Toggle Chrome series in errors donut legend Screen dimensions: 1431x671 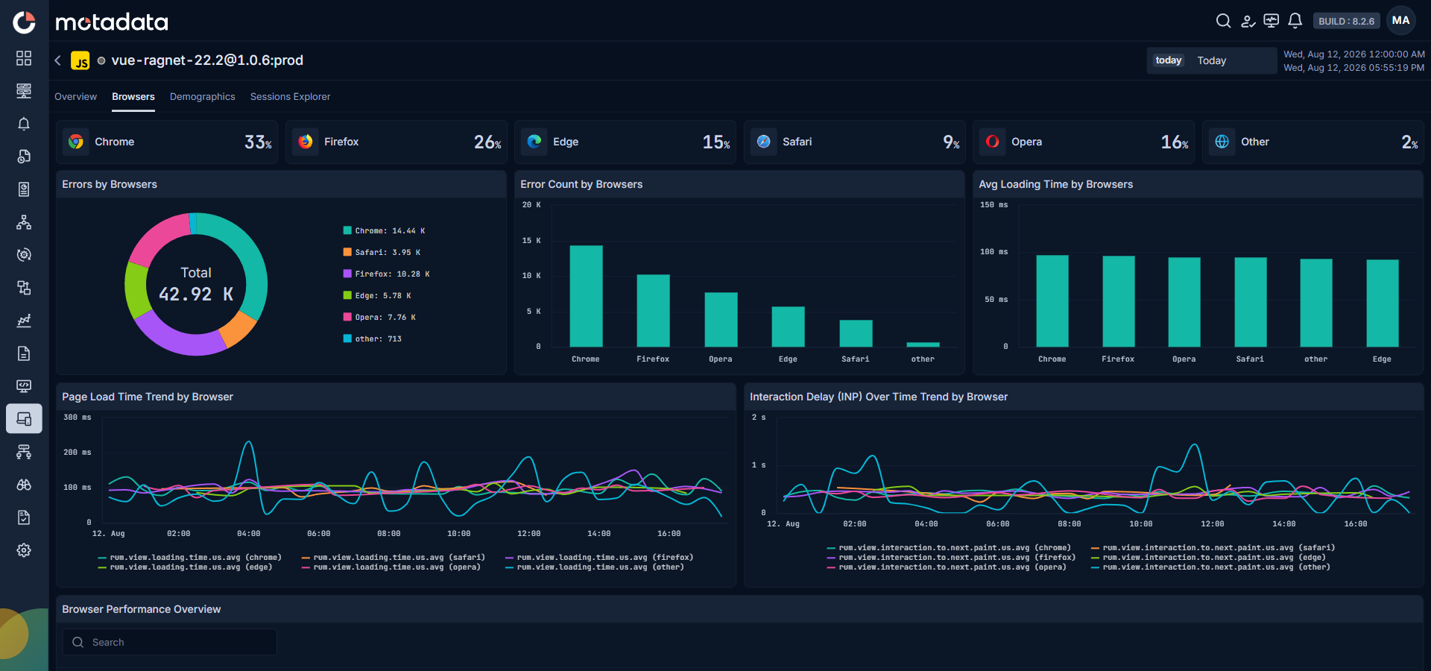[384, 231]
